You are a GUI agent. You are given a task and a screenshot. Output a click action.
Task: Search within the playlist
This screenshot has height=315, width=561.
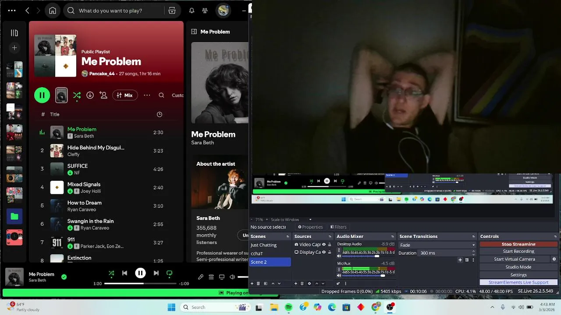[161, 95]
